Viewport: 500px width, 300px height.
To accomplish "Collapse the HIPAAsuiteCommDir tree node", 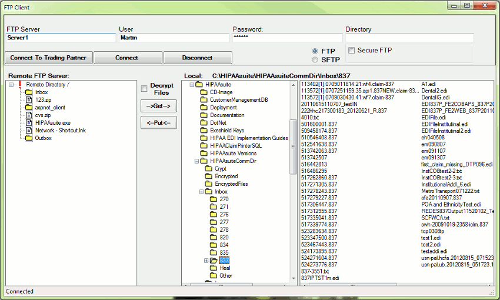I will pos(196,161).
